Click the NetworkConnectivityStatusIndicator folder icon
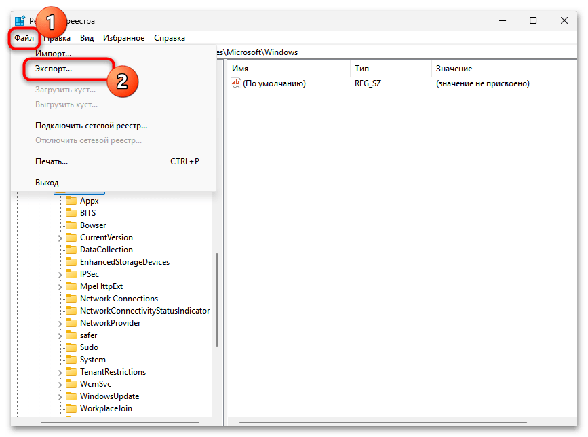Image resolution: width=588 pixels, height=437 pixels. tap(71, 311)
